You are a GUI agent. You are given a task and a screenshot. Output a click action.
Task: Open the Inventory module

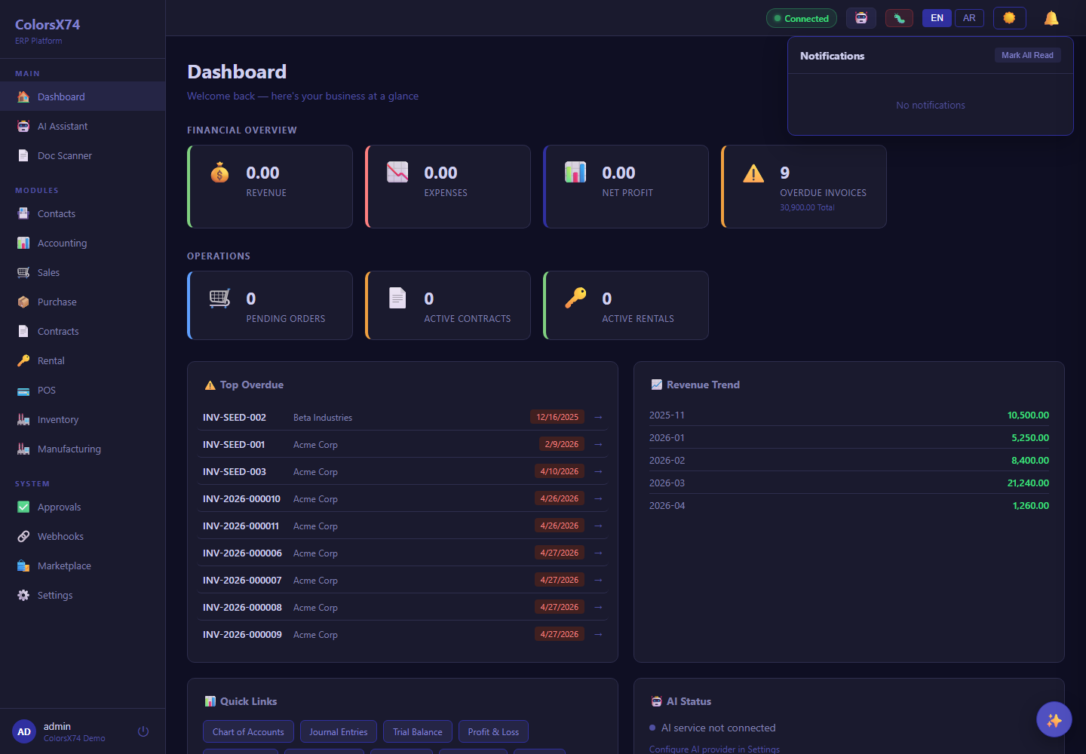pos(83,419)
